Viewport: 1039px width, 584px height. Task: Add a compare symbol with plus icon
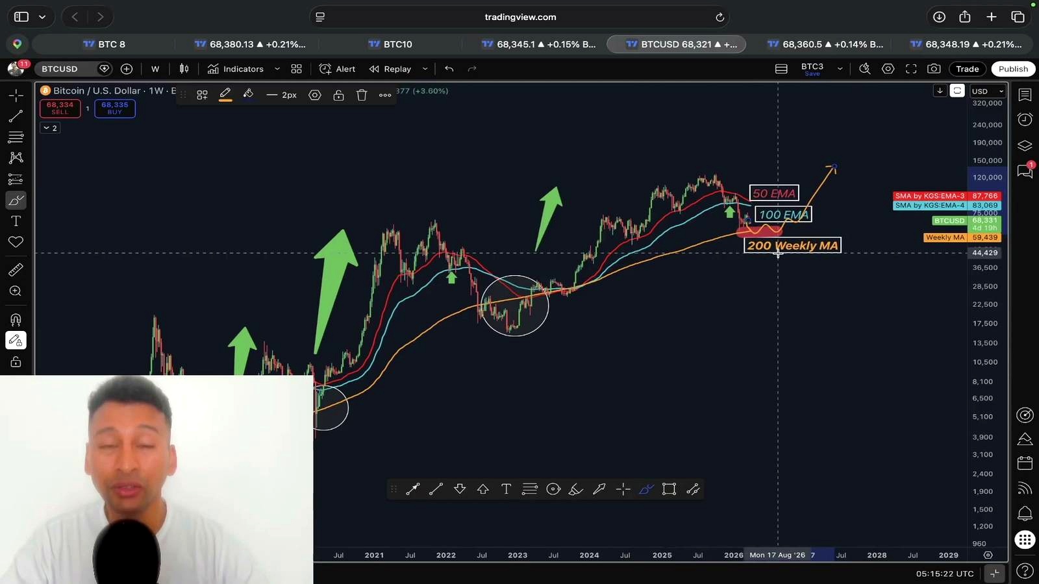(x=127, y=69)
